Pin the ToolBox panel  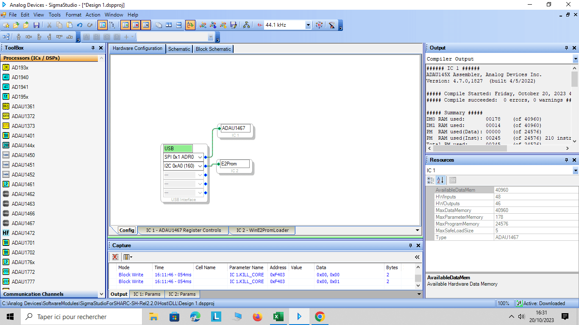[x=93, y=48]
